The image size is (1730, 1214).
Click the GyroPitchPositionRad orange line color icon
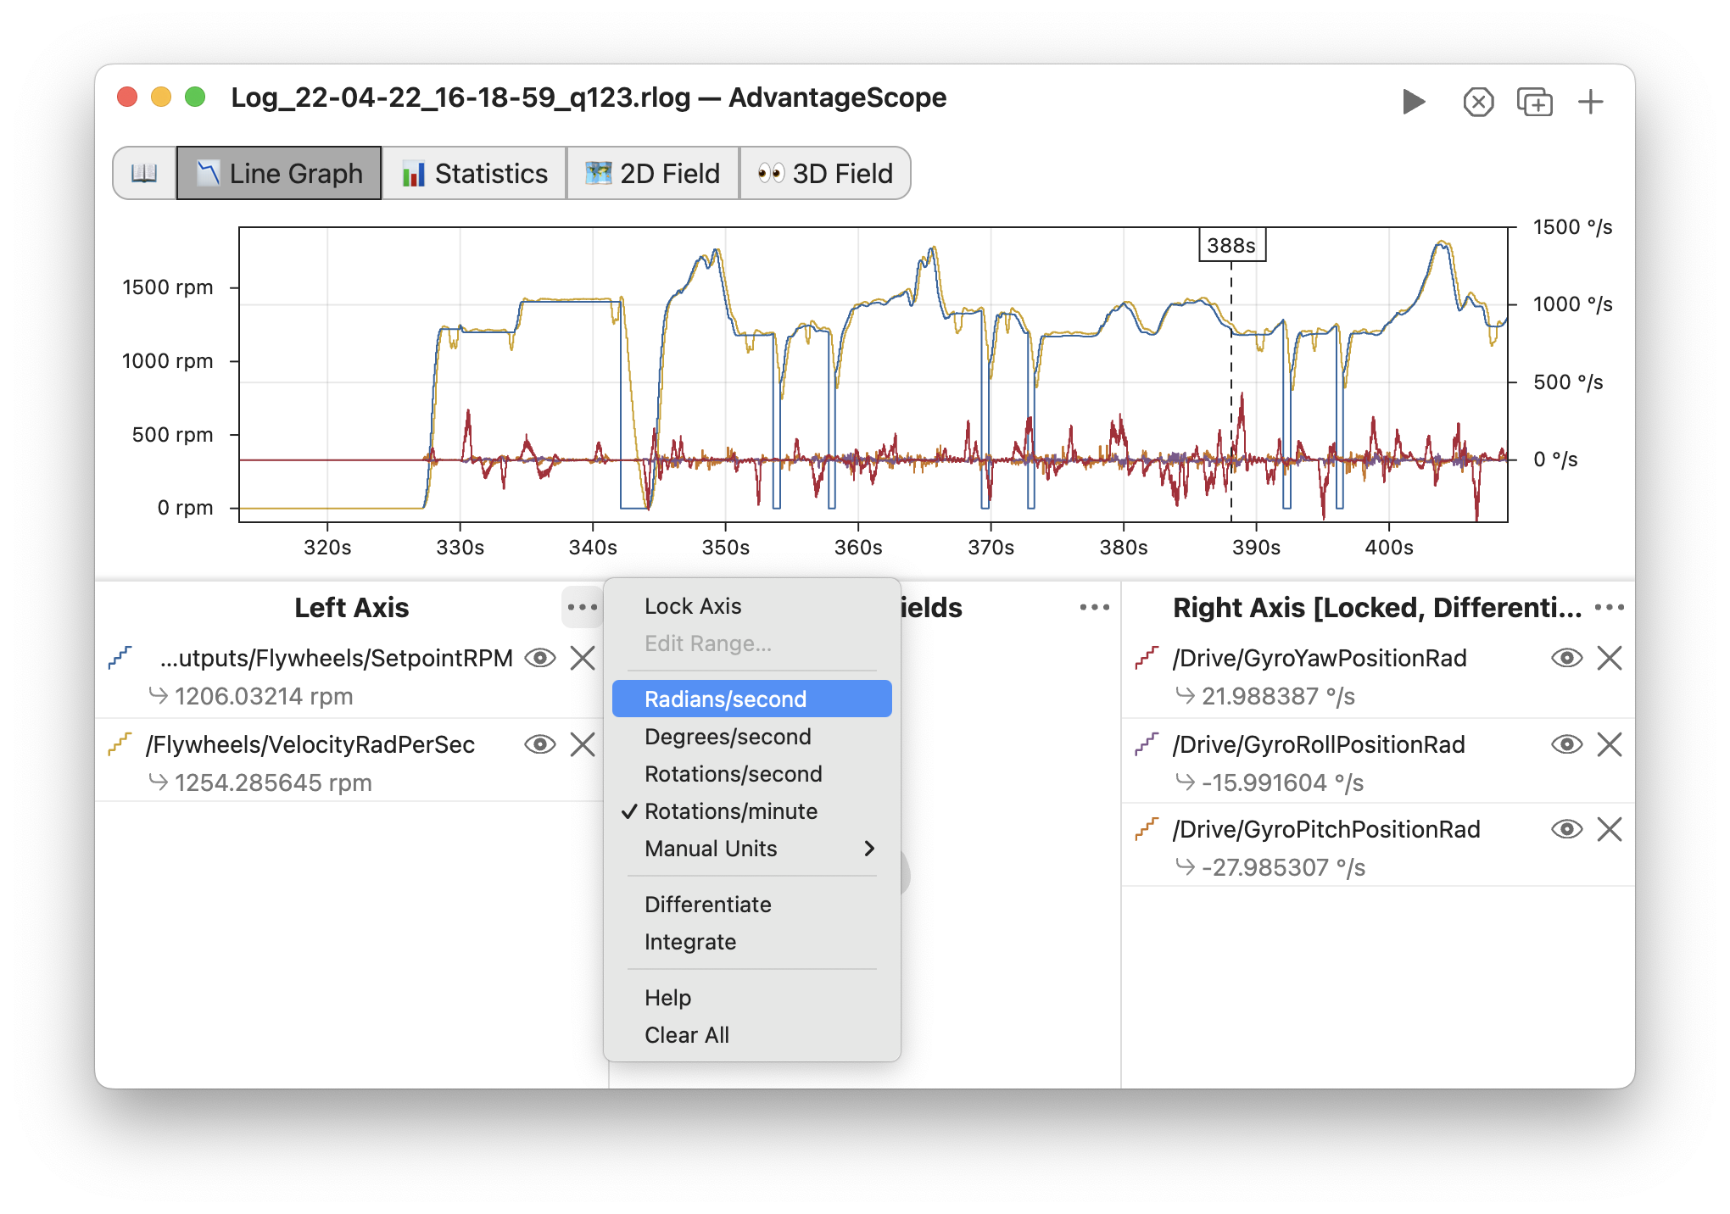[x=1147, y=829]
